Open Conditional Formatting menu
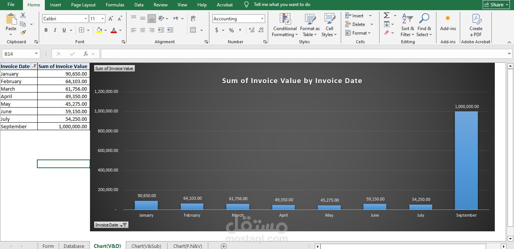The image size is (514, 249). pyautogui.click(x=285, y=25)
